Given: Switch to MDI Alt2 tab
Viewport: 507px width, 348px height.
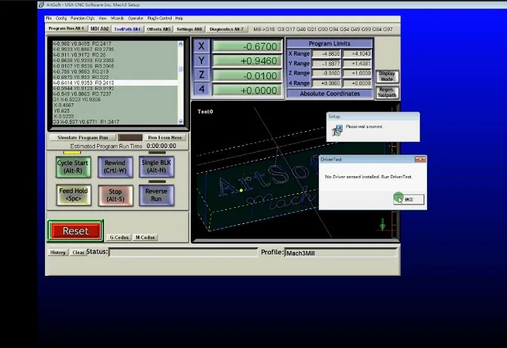Looking at the screenshot, I should point(99,29).
